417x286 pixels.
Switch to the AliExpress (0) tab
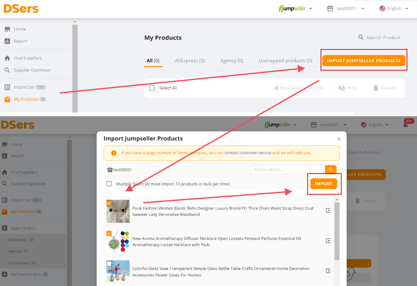click(x=190, y=60)
